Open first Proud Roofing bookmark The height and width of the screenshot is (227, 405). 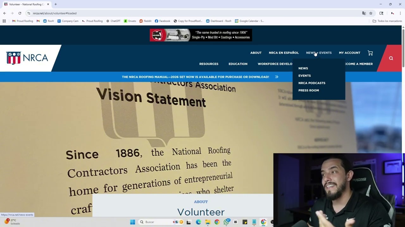click(x=22, y=21)
